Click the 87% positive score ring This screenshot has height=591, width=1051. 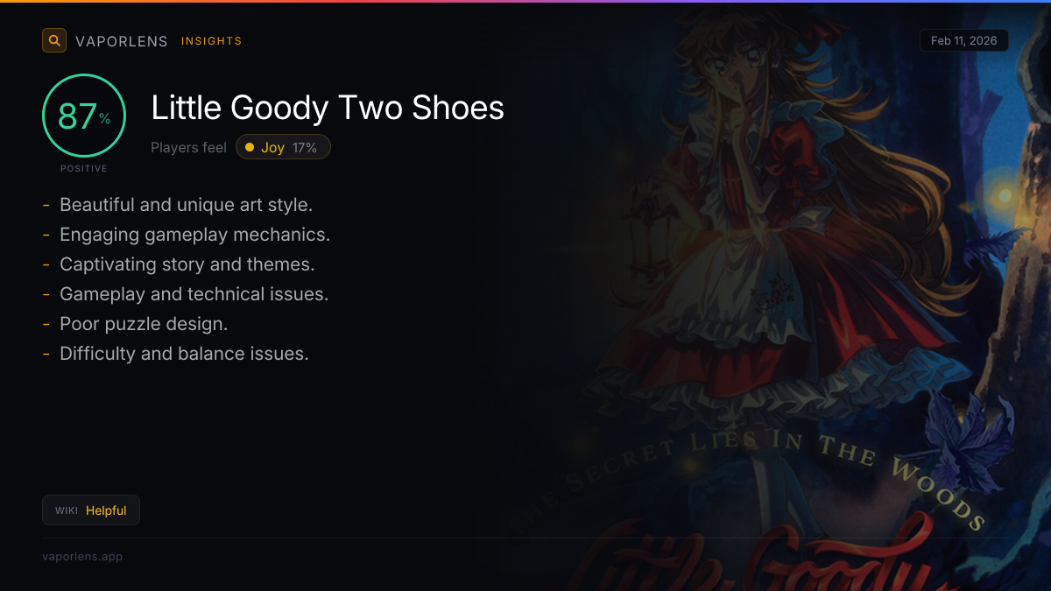pos(84,116)
